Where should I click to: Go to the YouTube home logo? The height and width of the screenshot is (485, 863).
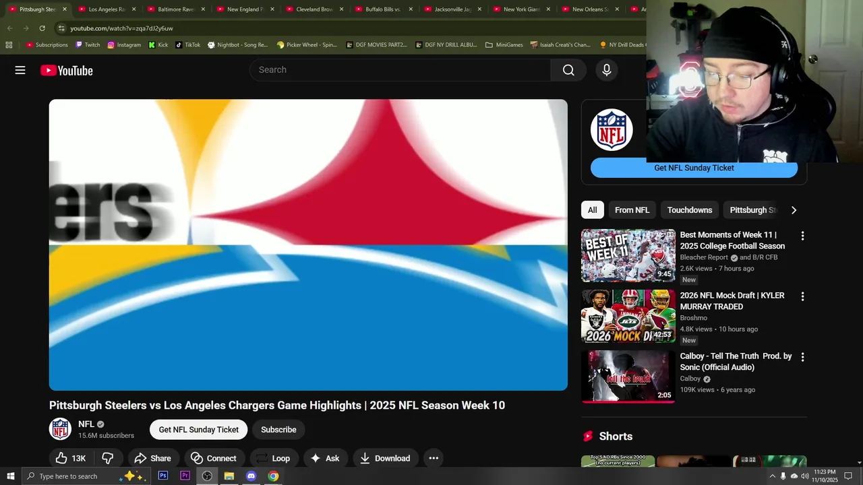pos(66,70)
